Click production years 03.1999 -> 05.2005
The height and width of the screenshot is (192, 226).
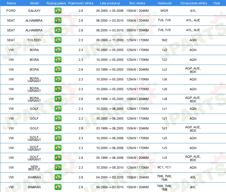[110, 69]
